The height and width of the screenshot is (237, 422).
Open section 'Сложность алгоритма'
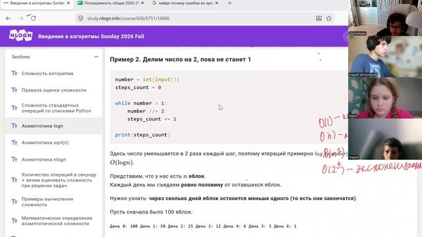pos(47,73)
